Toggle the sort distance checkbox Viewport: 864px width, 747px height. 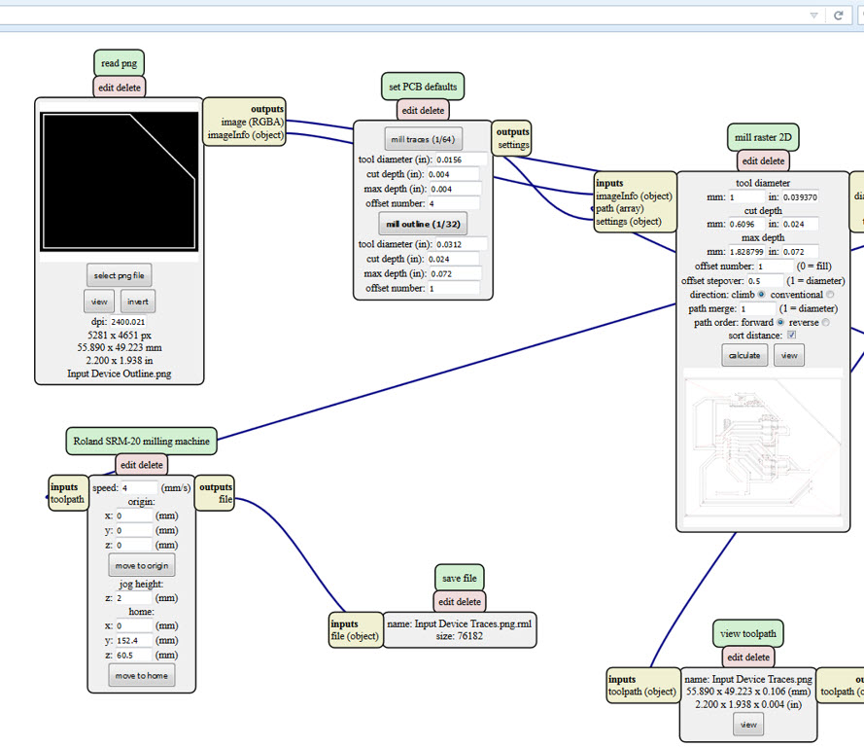791,335
